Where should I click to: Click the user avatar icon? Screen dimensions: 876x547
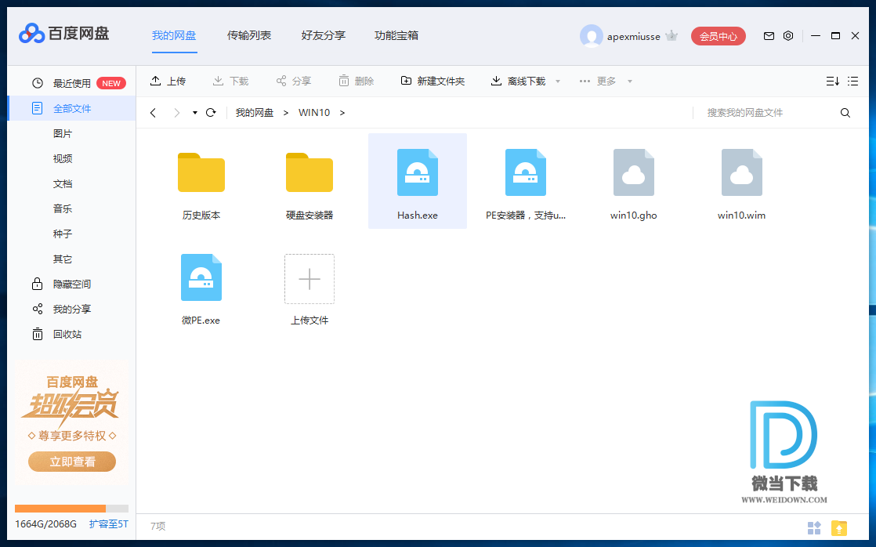[x=591, y=36]
